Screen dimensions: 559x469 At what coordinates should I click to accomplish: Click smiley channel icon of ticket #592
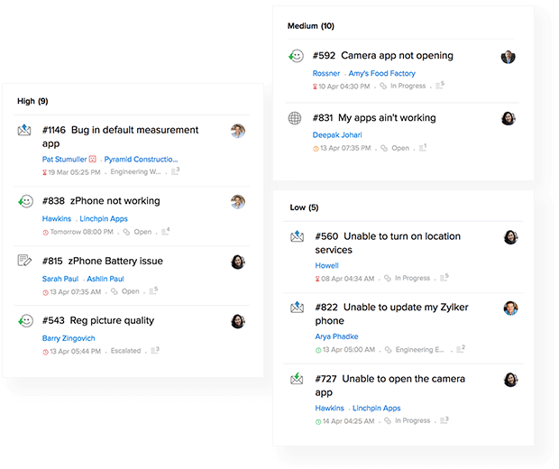[296, 56]
